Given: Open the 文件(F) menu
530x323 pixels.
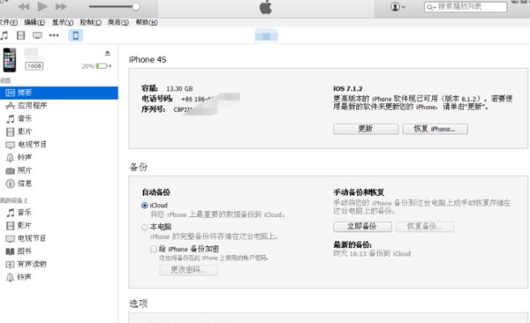Looking at the screenshot, I should pos(9,22).
